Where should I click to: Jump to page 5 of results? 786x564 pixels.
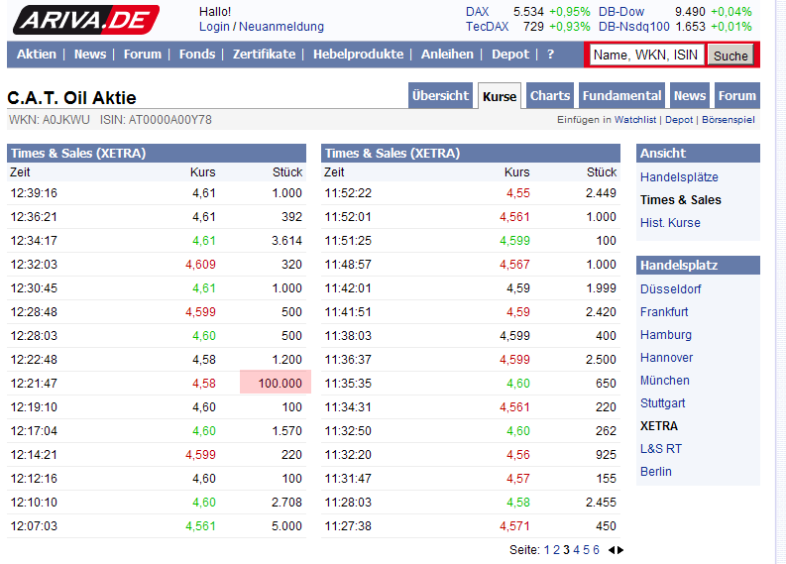[x=586, y=550]
